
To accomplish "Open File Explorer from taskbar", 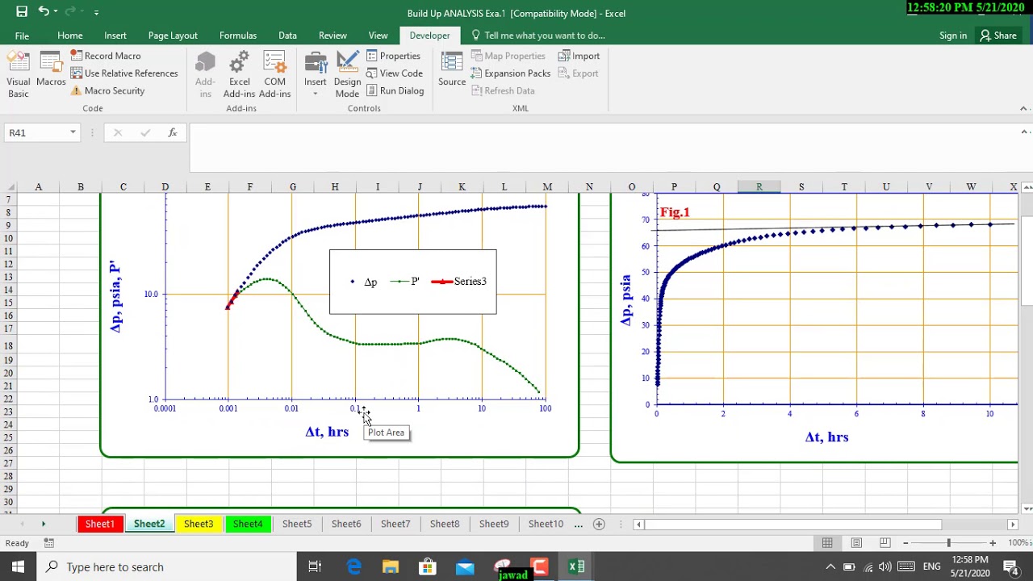I will pos(391,566).
